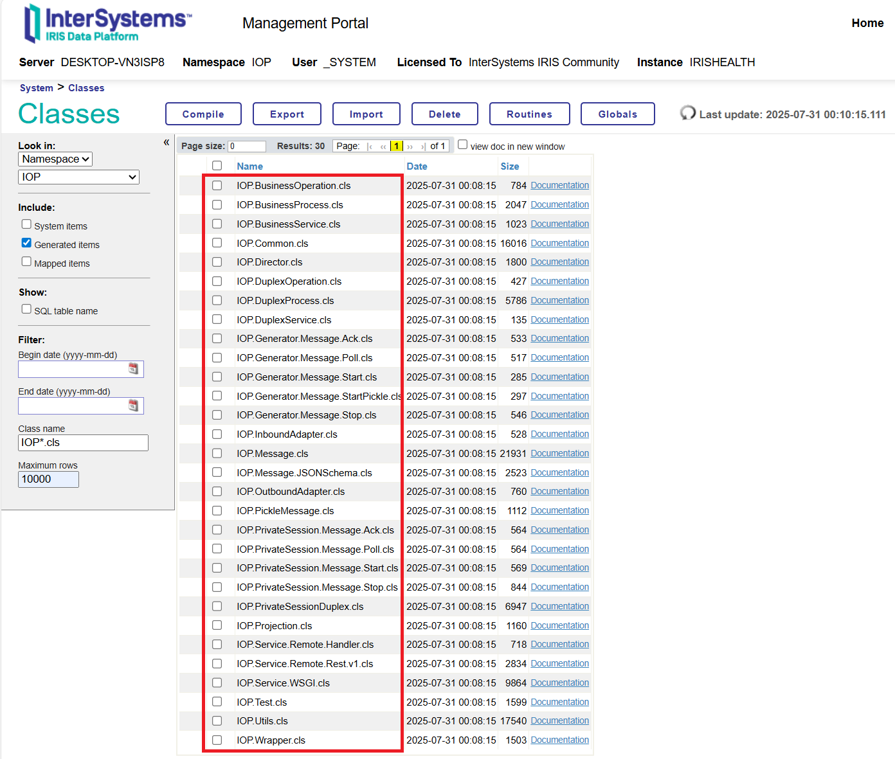Viewport: 895px width, 759px height.
Task: Uncheck the Generated items option
Action: [x=26, y=243]
